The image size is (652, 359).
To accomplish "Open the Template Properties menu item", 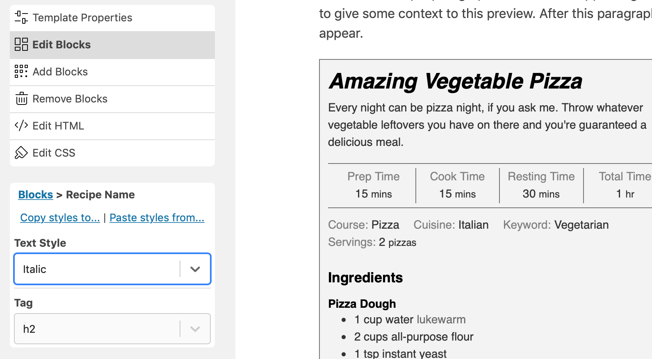I will pos(82,18).
